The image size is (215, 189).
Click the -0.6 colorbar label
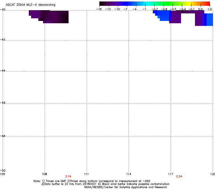click(164, 9)
